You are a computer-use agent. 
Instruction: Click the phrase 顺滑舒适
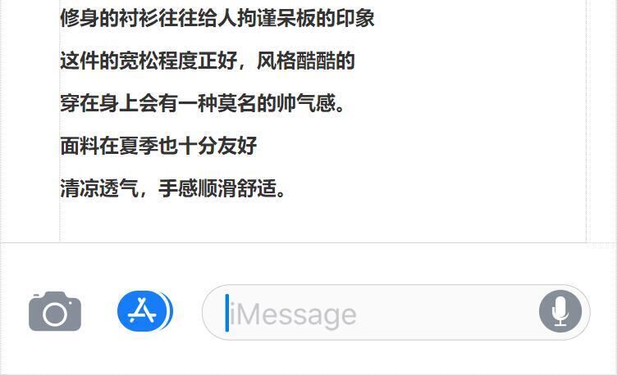coord(237,188)
